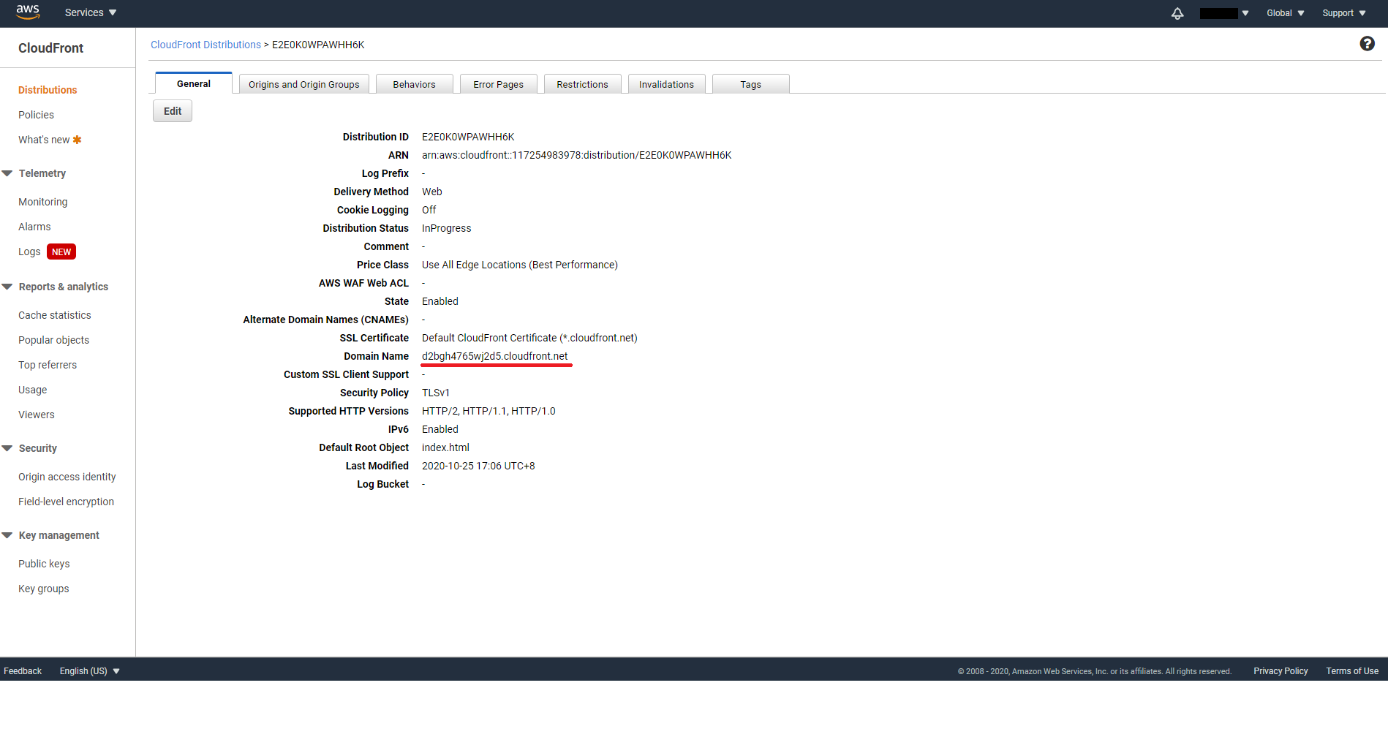This screenshot has width=1388, height=737.
Task: Switch to Origins and Origin Groups tab
Action: click(304, 84)
